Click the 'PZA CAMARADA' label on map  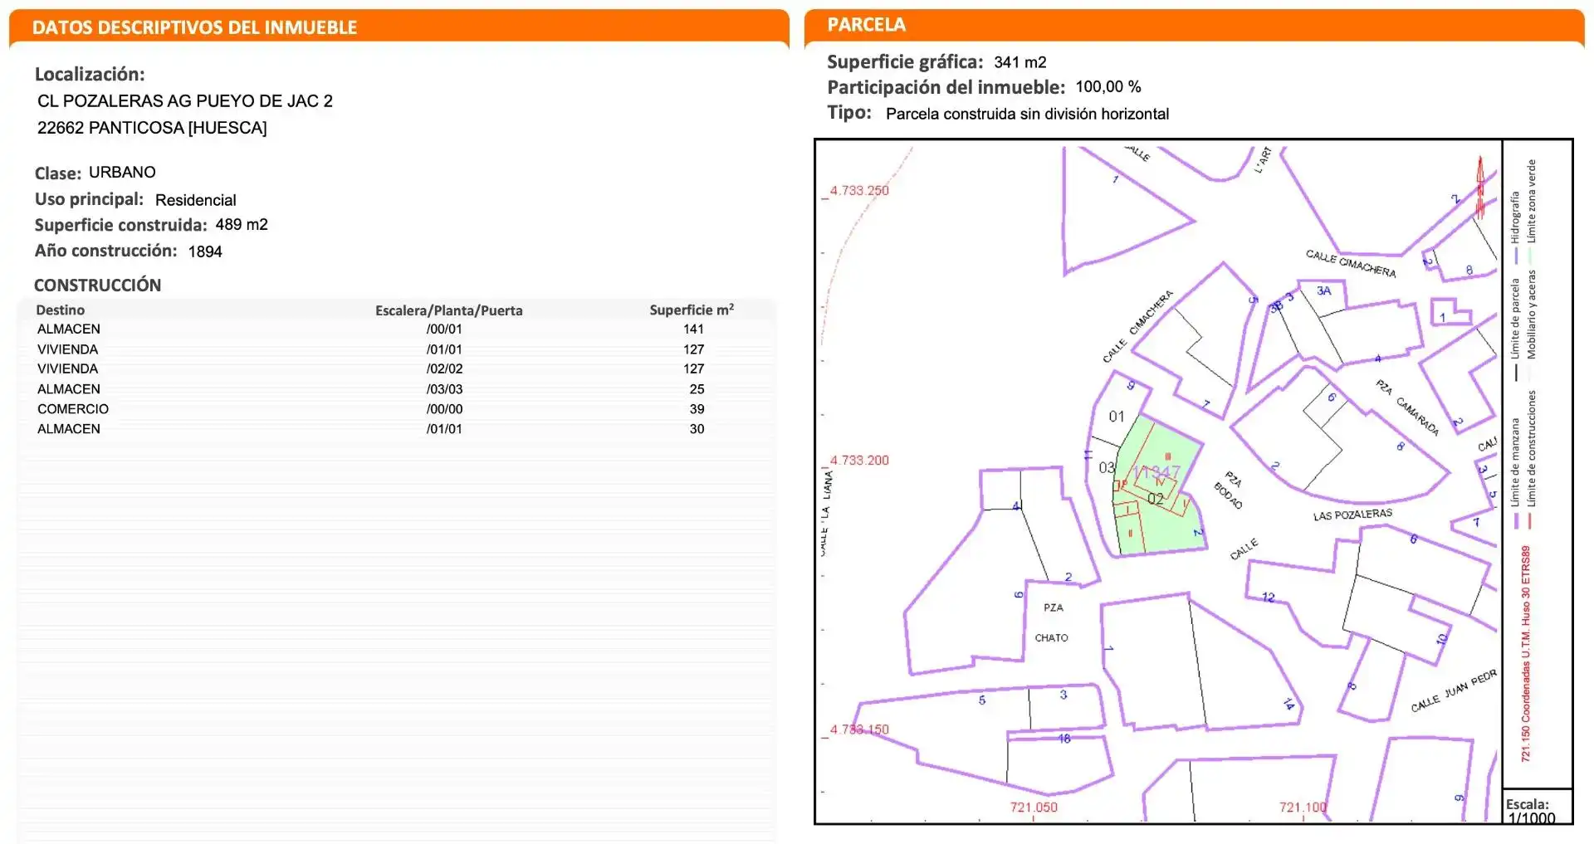pyautogui.click(x=1407, y=407)
